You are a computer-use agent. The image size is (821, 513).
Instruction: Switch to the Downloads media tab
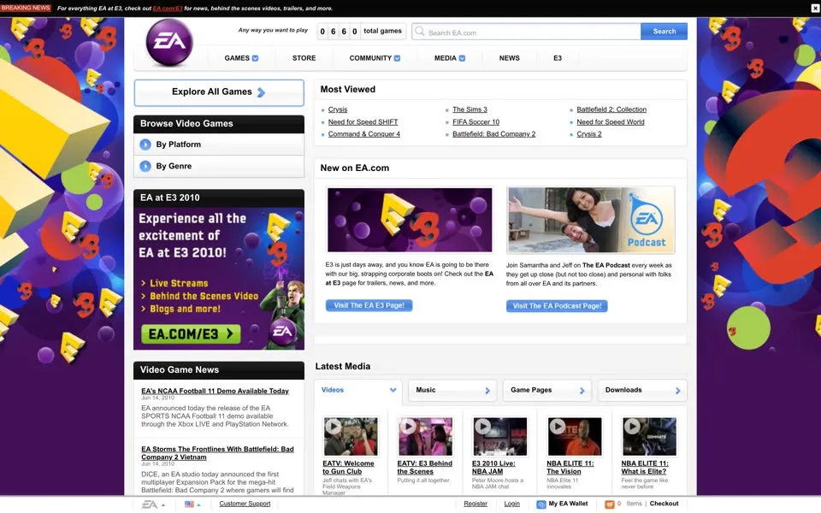click(x=642, y=391)
